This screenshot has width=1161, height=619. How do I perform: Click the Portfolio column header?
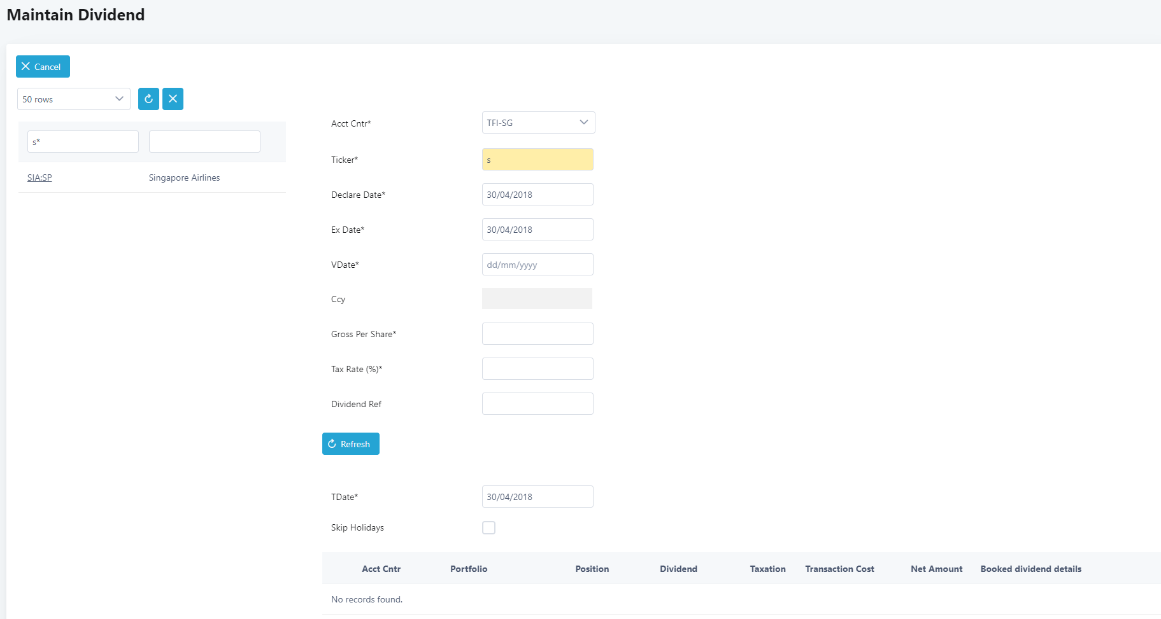(469, 569)
